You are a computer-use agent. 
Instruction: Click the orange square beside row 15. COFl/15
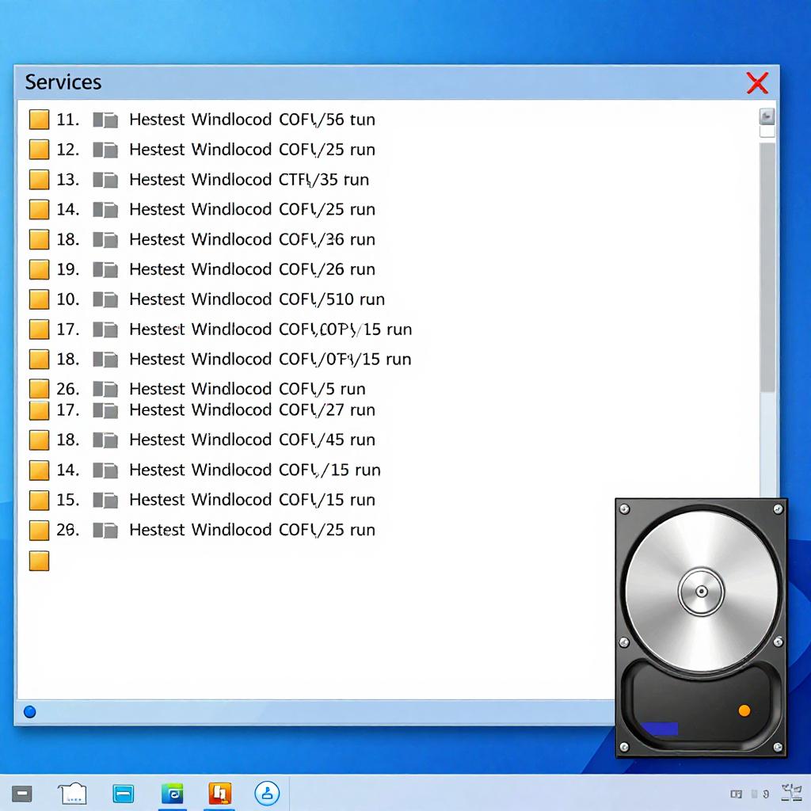39,501
